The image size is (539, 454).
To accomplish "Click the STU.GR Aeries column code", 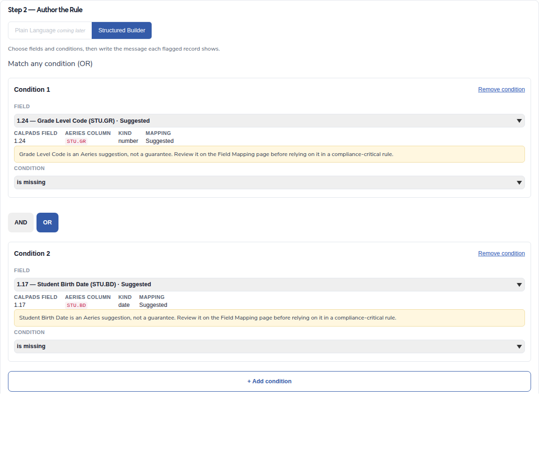I will coord(76,141).
